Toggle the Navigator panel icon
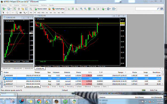Screen dimensions: 167x104 coord(23,9)
